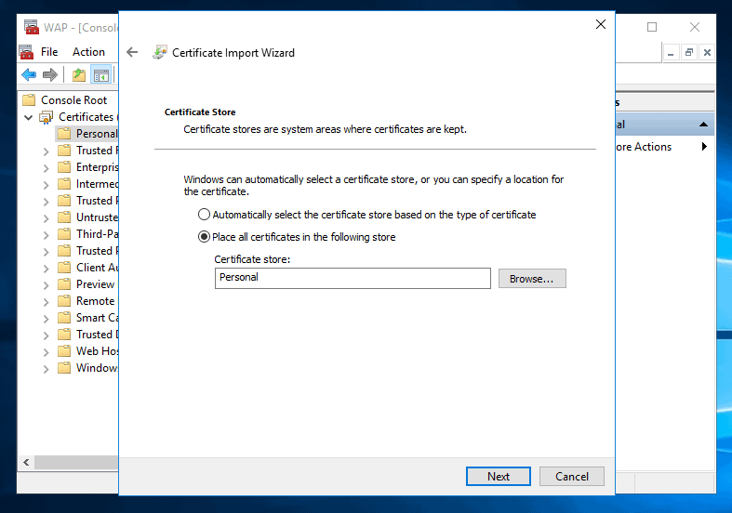
Task: Select Console Root in the tree
Action: pos(73,99)
